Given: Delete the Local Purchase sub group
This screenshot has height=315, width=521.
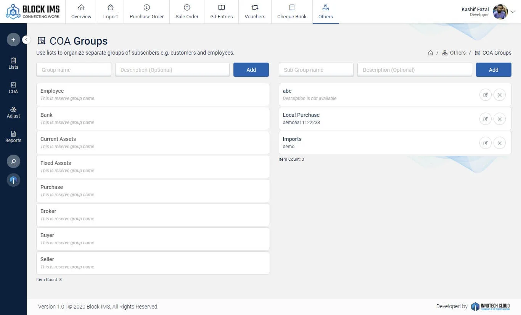Looking at the screenshot, I should pyautogui.click(x=499, y=119).
